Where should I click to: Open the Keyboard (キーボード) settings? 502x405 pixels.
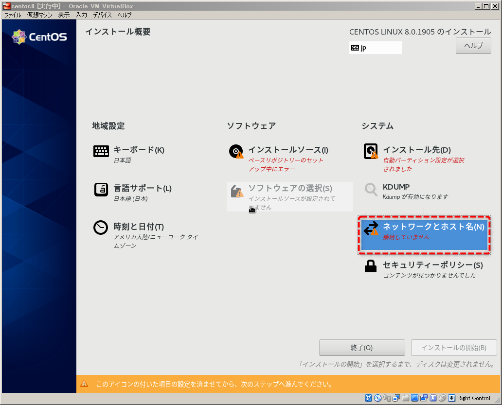[x=129, y=154]
